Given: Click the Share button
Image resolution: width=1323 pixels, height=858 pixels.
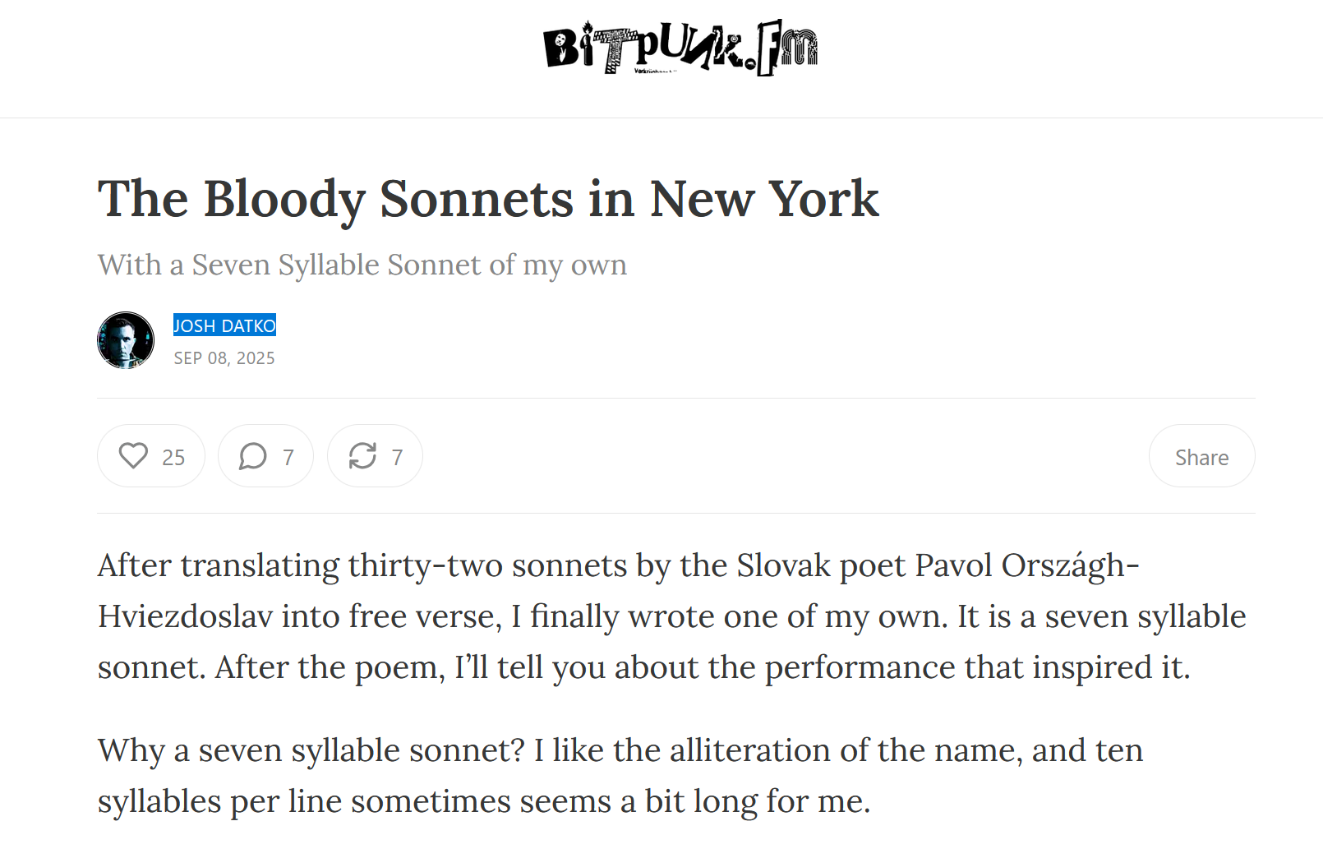Looking at the screenshot, I should click(1201, 456).
